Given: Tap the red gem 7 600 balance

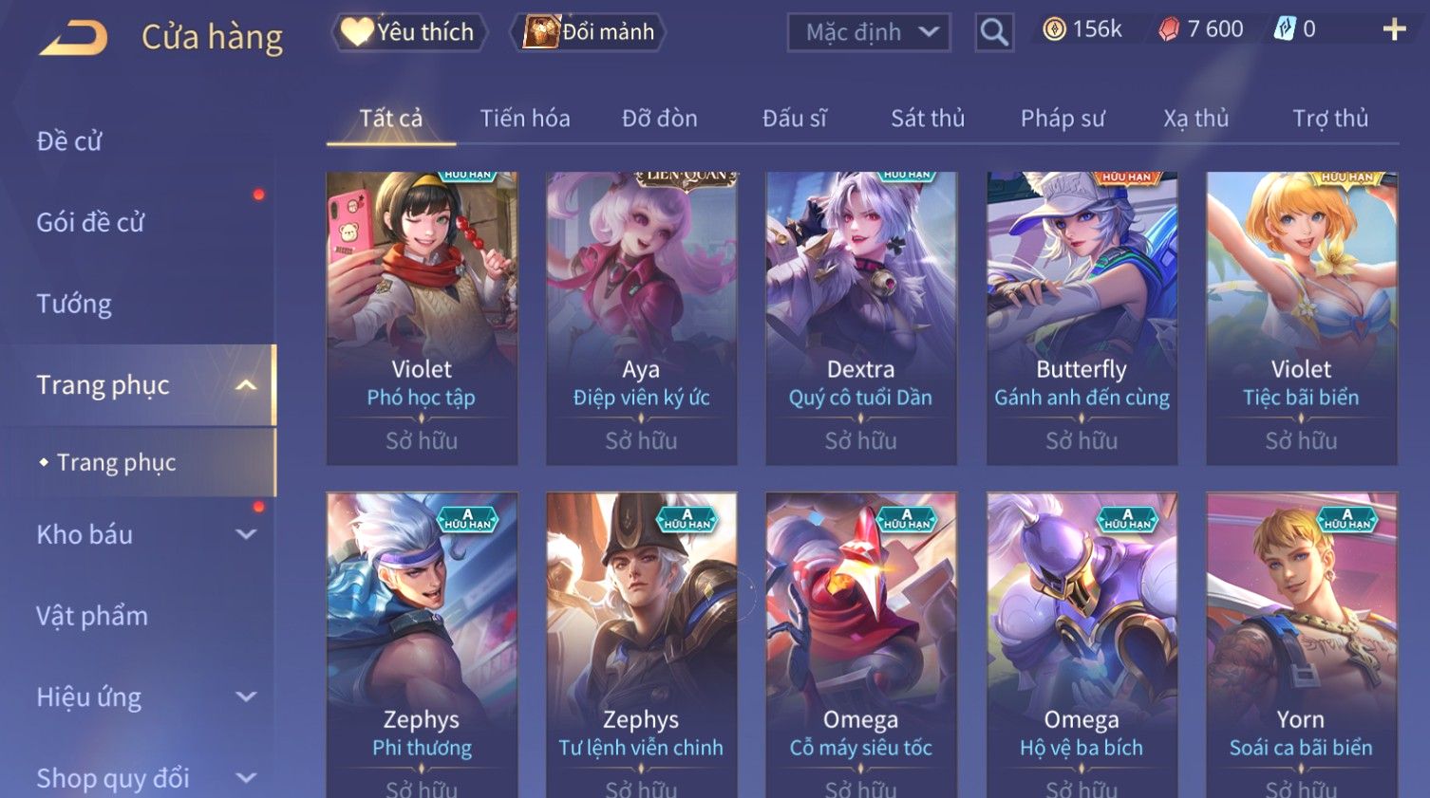Looking at the screenshot, I should [1200, 29].
